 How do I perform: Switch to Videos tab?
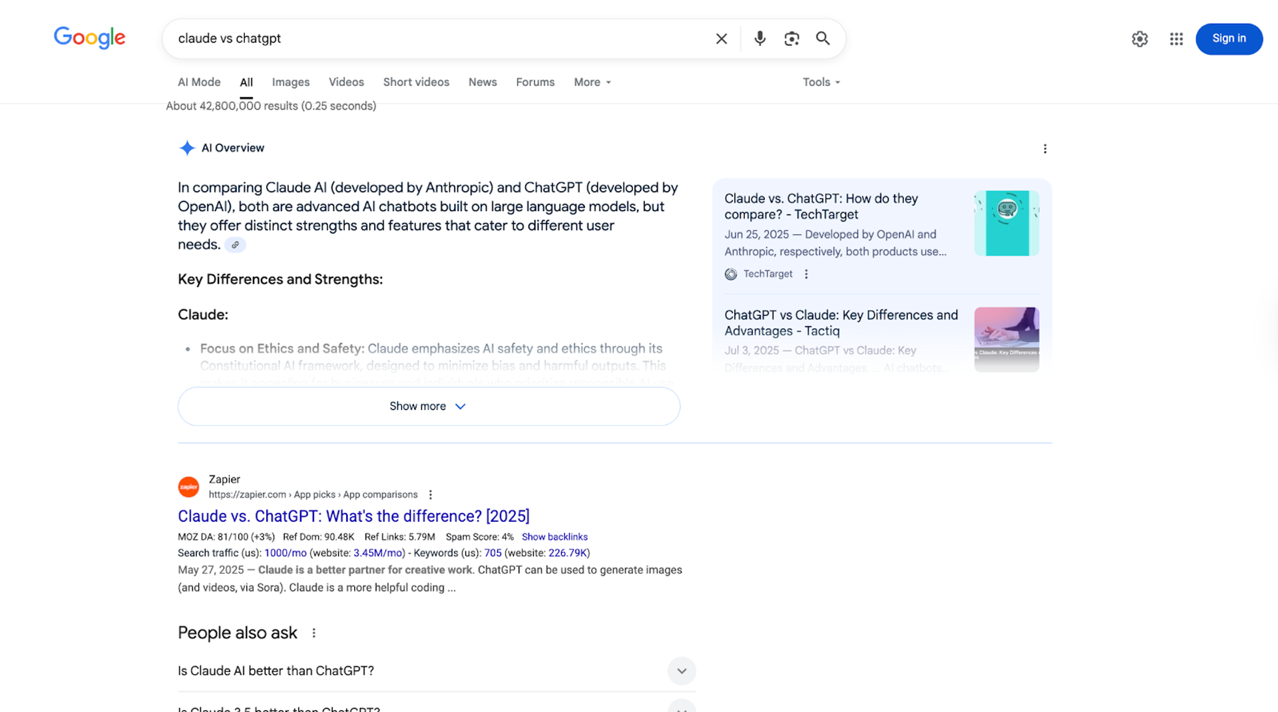346,82
